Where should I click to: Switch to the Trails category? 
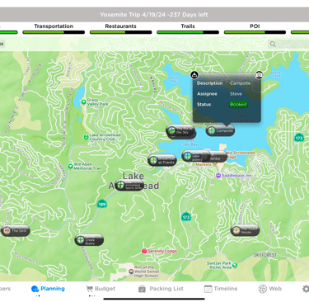click(x=188, y=26)
